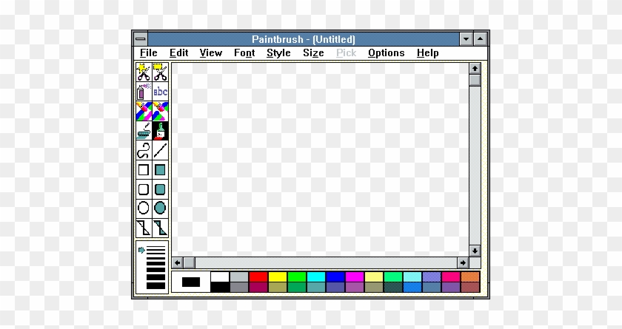Choose the pure blue swatch
The image size is (622, 329).
click(x=335, y=277)
